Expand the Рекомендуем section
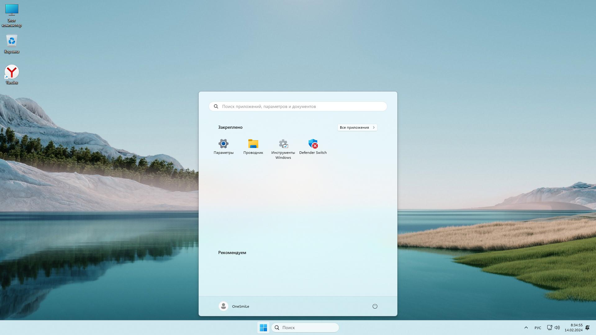The image size is (596, 335). click(x=232, y=252)
